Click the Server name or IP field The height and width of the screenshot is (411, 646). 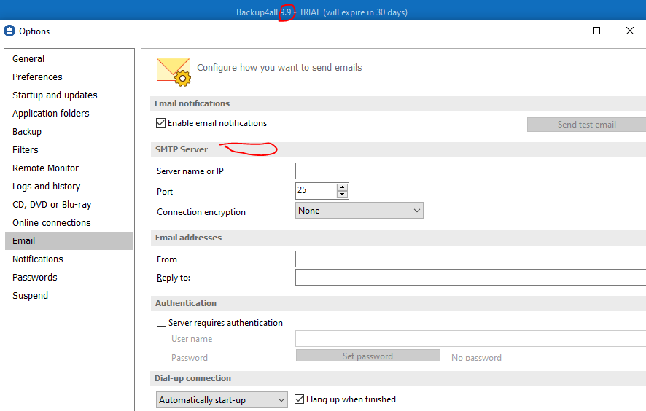[x=408, y=171]
